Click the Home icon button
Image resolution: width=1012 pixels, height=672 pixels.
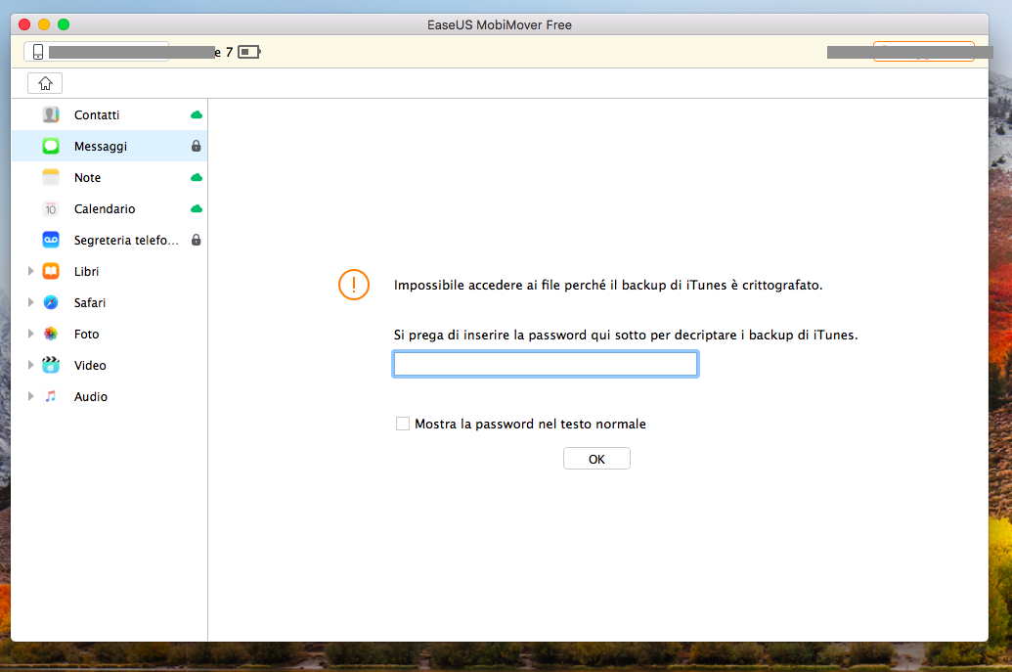[45, 83]
